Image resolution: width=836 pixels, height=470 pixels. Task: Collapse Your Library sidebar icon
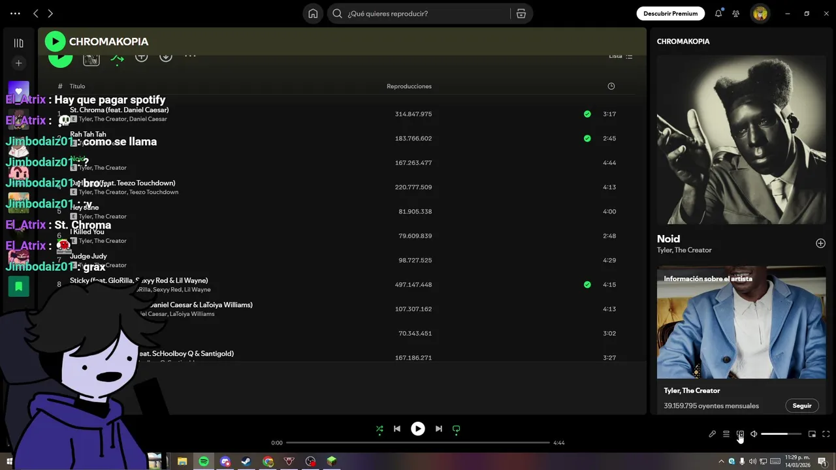pyautogui.click(x=18, y=43)
